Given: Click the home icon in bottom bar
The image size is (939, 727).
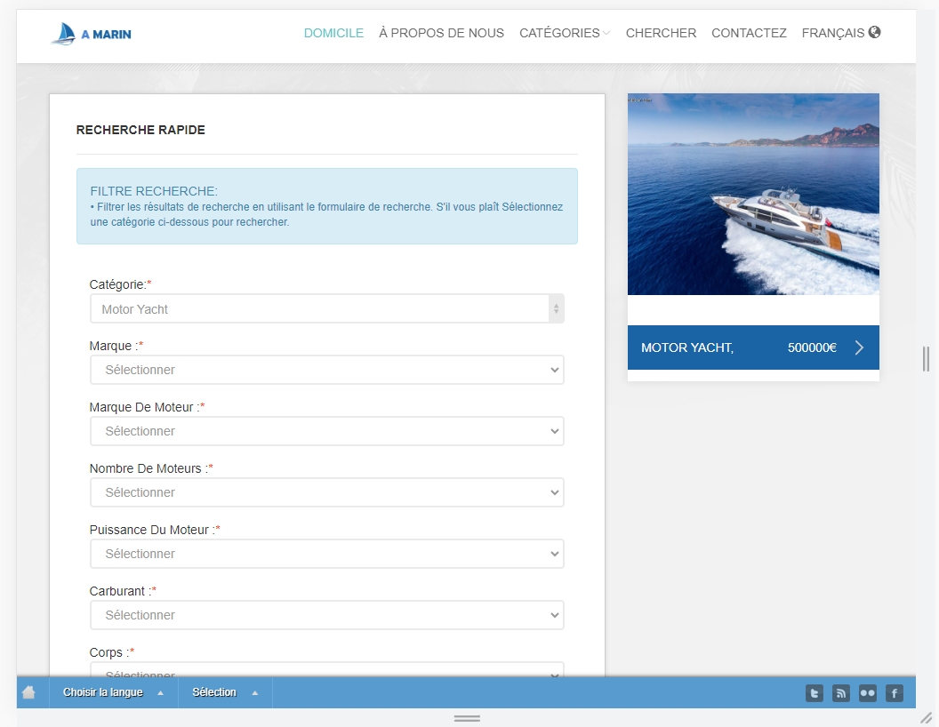Looking at the screenshot, I should tap(28, 692).
